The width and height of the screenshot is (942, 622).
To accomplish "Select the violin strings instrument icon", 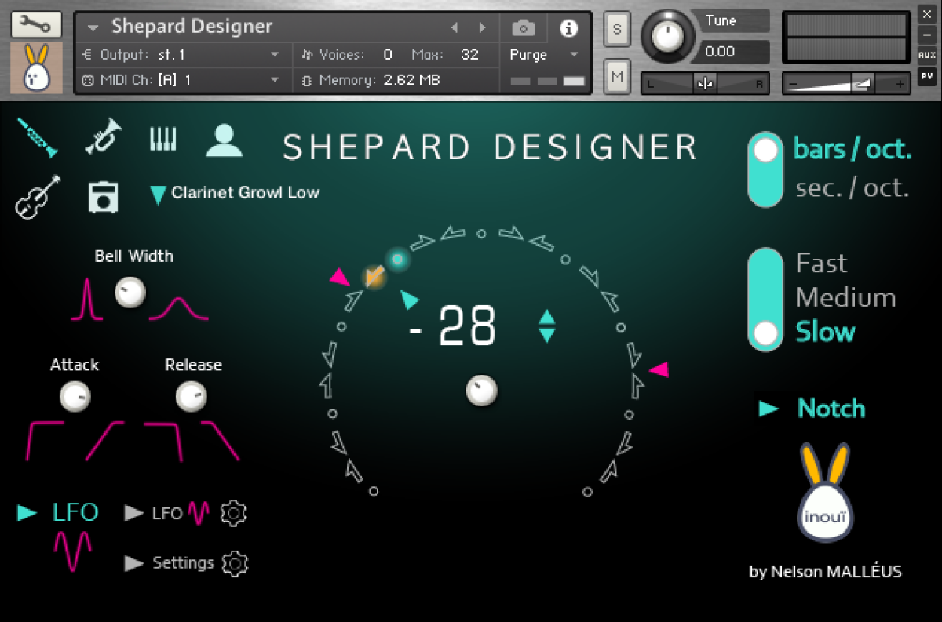I will pos(38,196).
